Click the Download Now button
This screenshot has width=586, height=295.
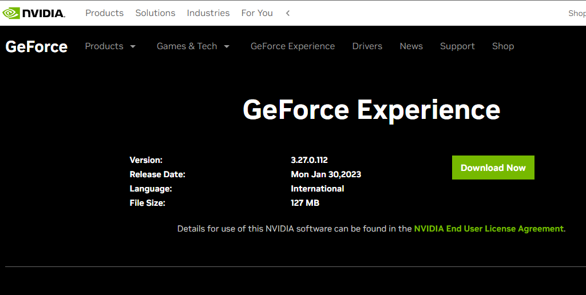493,168
